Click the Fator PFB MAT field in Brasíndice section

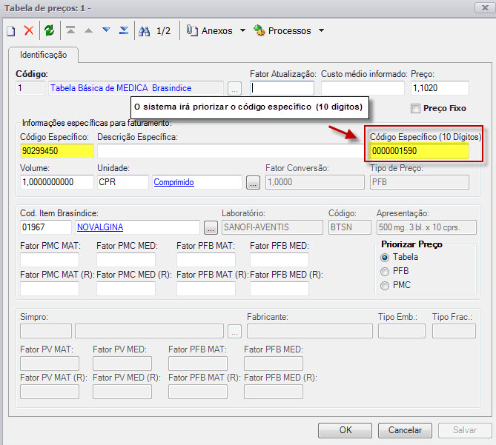click(206, 260)
